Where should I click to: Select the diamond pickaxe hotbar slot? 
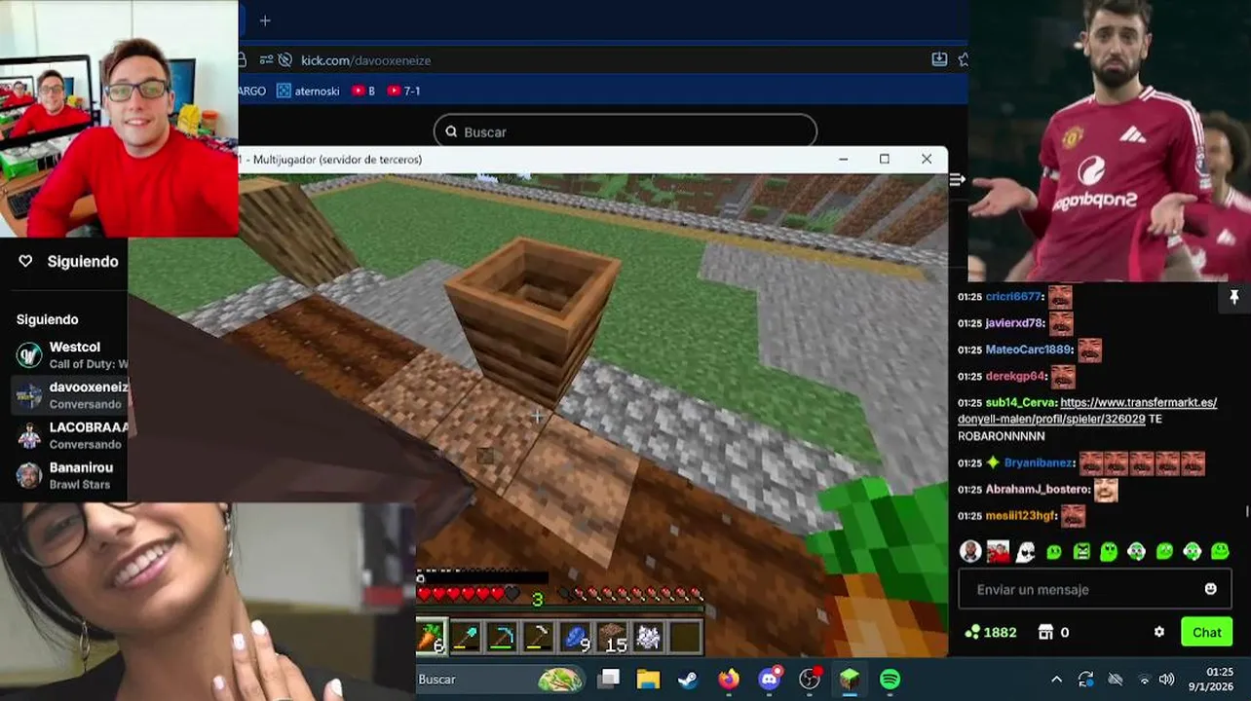point(501,637)
